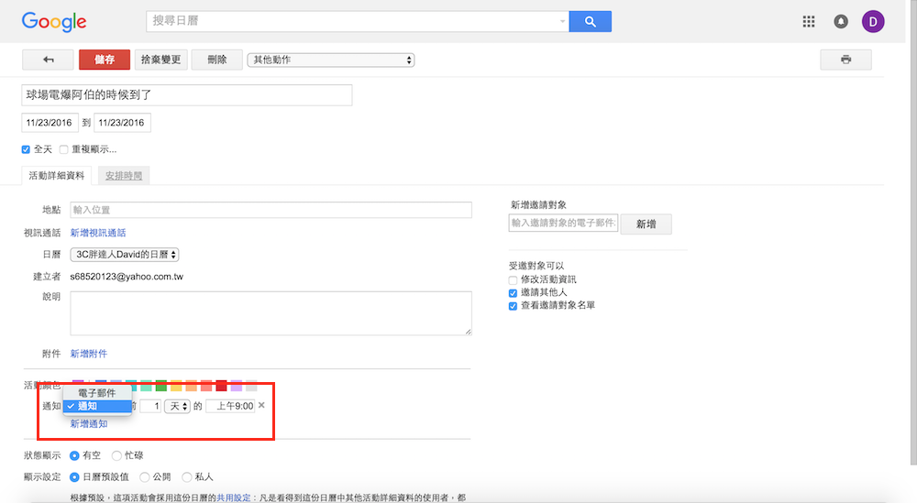Uncheck the 全天 all-day checkbox
917x503 pixels.
coord(27,149)
